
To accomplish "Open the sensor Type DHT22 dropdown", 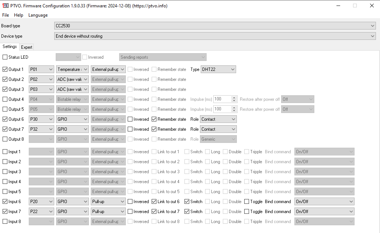I will (218, 69).
